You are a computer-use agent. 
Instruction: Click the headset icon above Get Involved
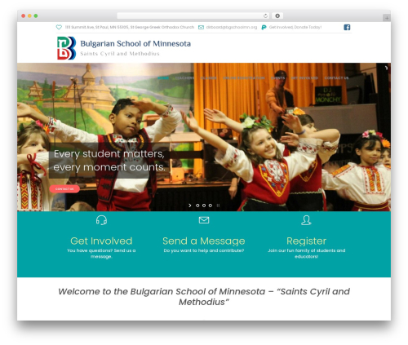tap(101, 220)
